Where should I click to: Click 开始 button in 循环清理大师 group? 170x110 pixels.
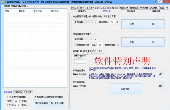pyautogui.click(x=132, y=24)
